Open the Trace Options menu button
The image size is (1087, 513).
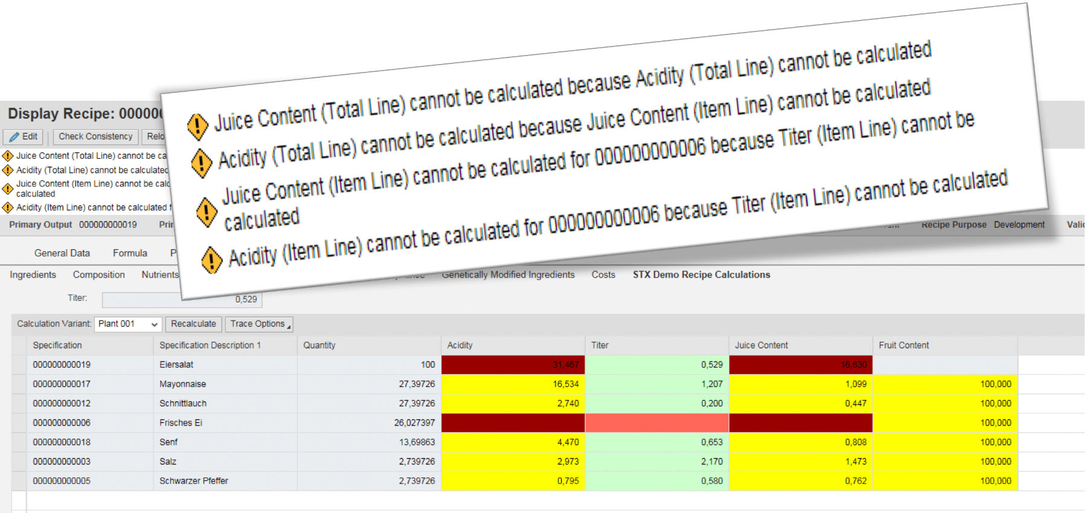coord(258,324)
